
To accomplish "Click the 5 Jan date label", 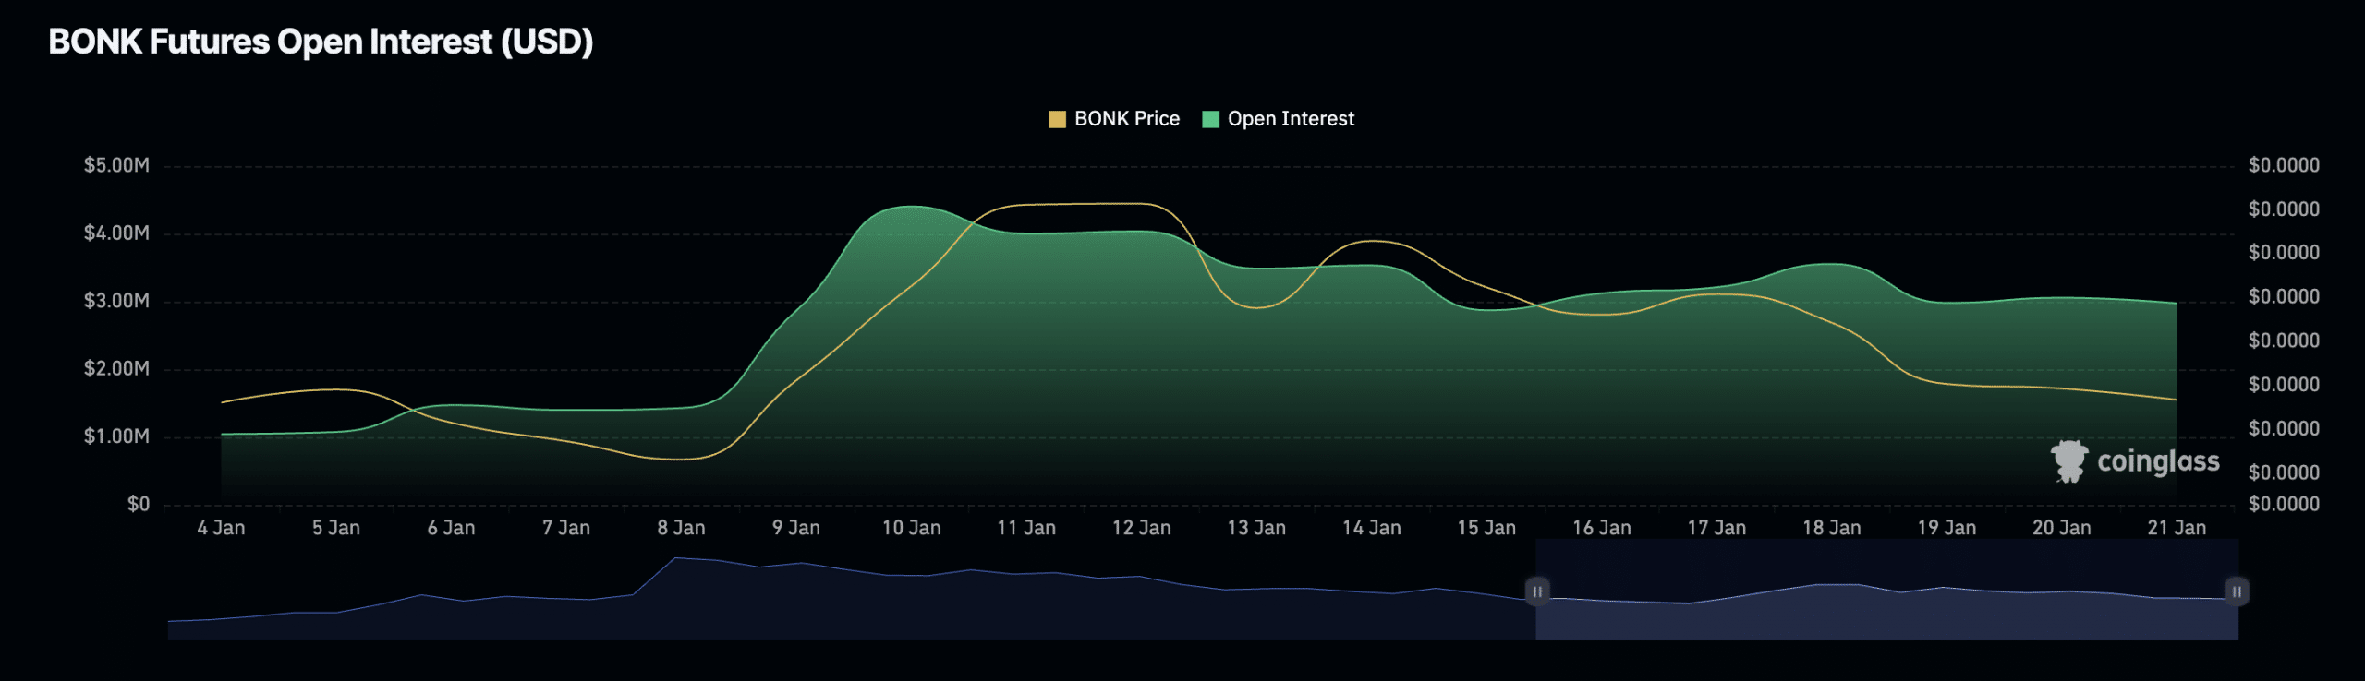I will point(336,528).
